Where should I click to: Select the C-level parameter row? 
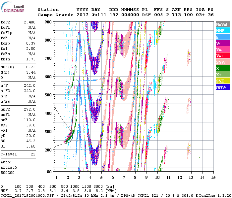coord(18,154)
